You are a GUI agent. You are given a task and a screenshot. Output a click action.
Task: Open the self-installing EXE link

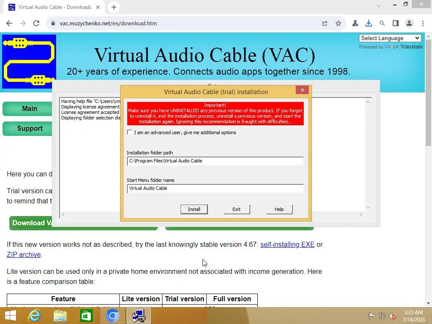(287, 244)
